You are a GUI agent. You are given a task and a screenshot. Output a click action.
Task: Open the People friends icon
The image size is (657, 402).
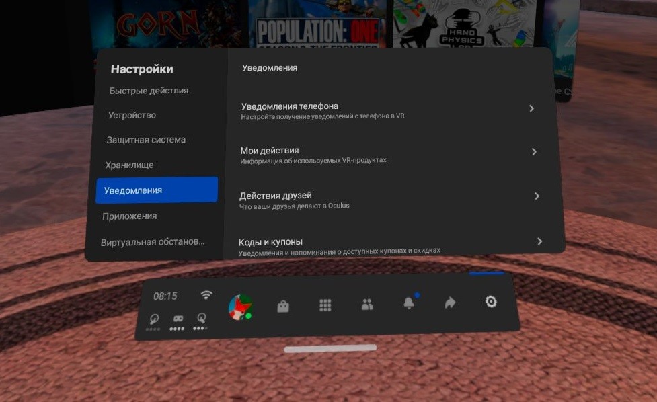[367, 305]
